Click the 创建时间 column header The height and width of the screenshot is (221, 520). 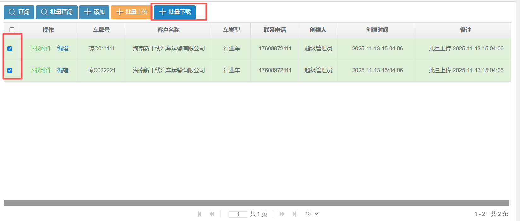pyautogui.click(x=377, y=30)
